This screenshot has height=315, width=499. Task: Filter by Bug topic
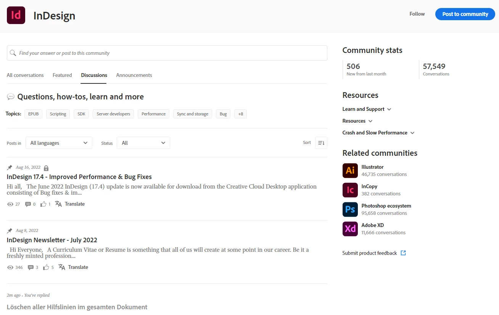(223, 114)
